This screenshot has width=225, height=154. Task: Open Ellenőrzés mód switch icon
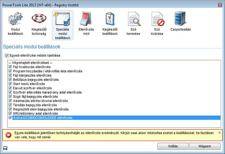[86, 19]
